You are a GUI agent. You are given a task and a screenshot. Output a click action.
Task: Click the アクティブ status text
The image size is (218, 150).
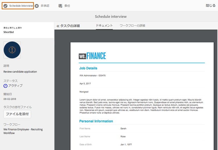[x=15, y=86]
